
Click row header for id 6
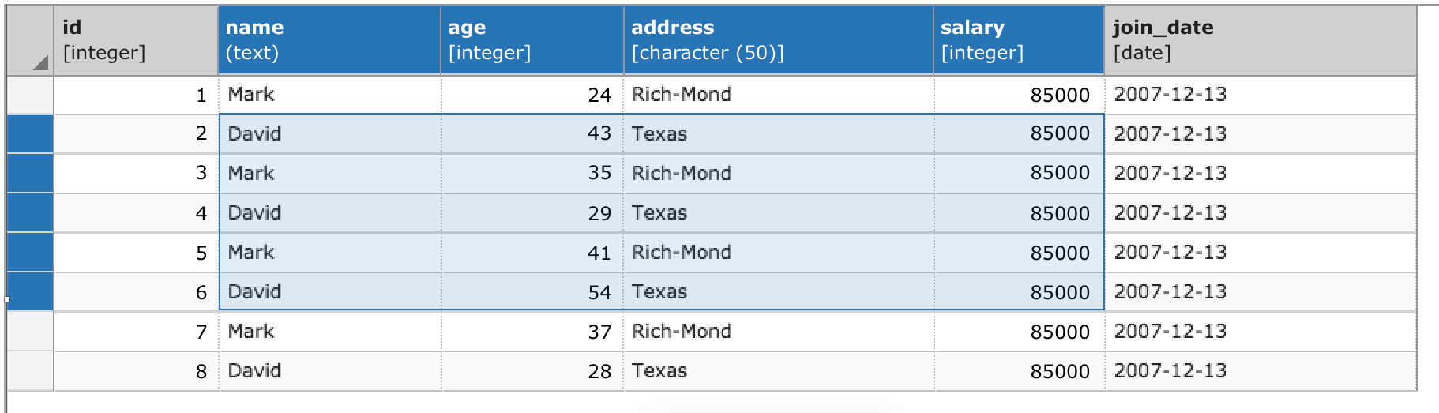tap(30, 292)
